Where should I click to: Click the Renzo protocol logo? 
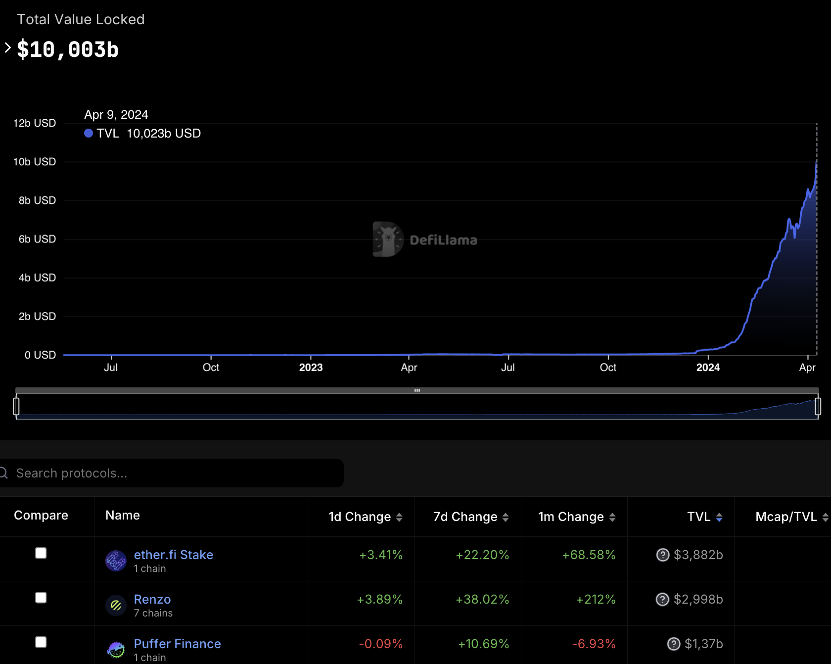[x=116, y=605]
